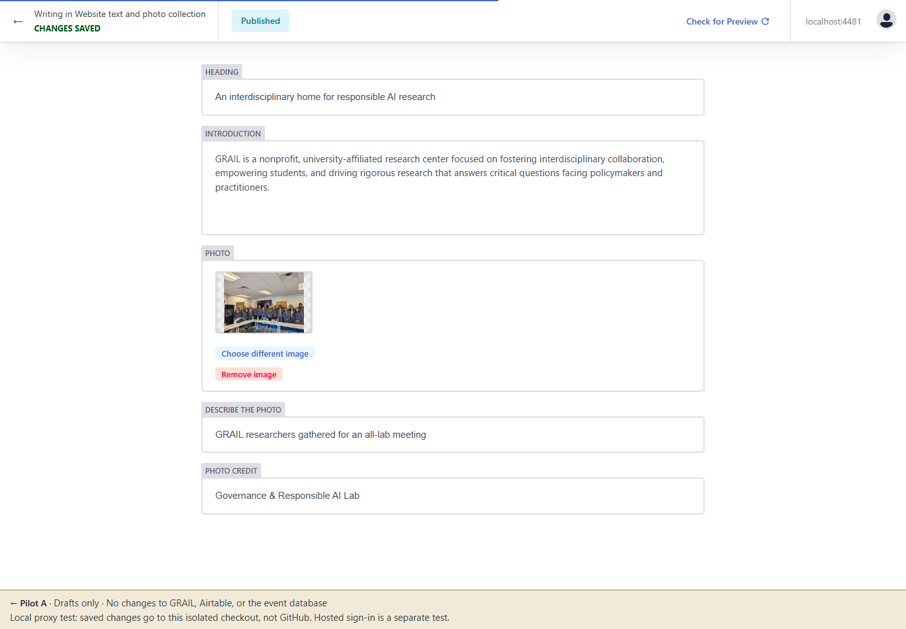Open the Published status dropdown

(260, 21)
